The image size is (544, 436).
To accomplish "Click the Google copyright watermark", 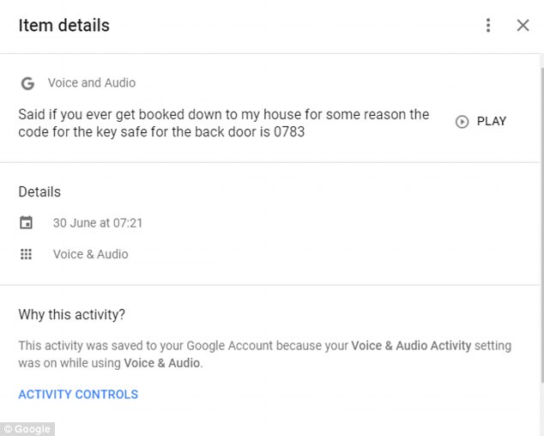I will 27,429.
